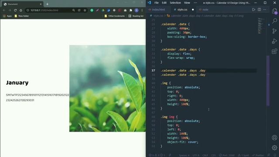
Task: Place cursor on line 37 selector
Action: click(183, 71)
